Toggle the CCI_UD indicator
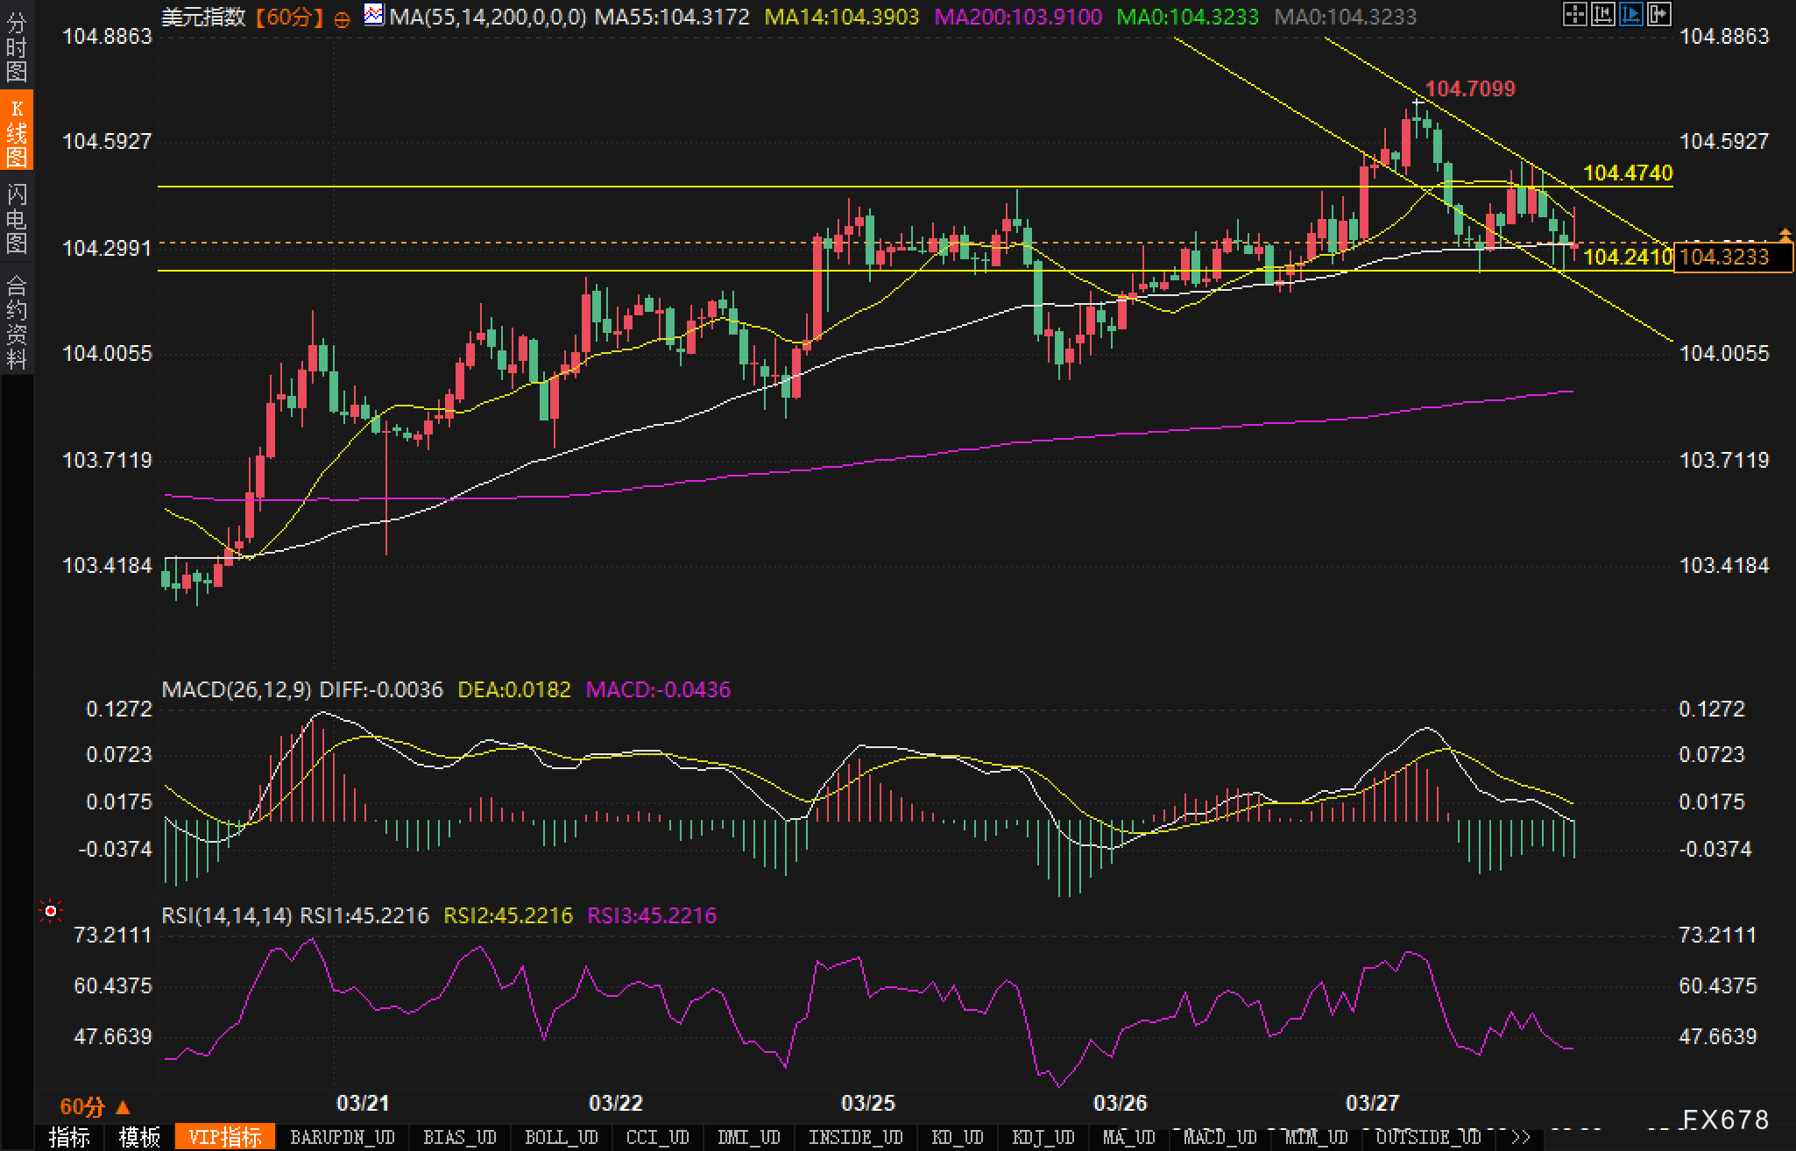1796x1151 pixels. point(657,1137)
